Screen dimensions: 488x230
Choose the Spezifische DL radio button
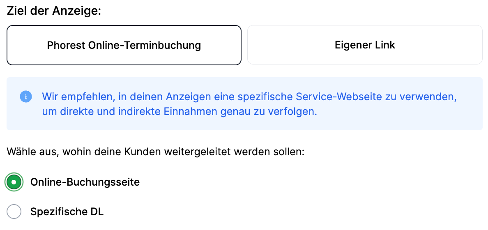click(x=14, y=212)
